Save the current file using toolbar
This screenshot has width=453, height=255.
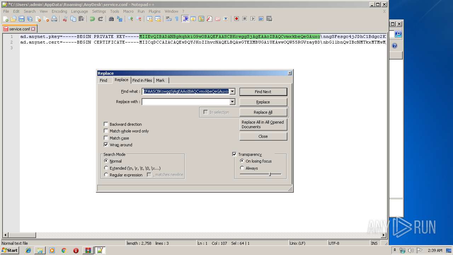click(22, 19)
